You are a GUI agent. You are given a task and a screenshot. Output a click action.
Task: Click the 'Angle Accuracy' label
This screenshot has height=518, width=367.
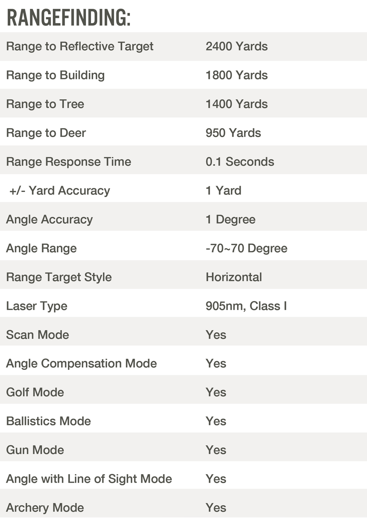[50, 219]
